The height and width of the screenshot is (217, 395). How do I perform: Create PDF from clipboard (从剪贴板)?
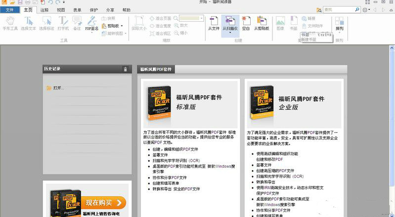262,23
